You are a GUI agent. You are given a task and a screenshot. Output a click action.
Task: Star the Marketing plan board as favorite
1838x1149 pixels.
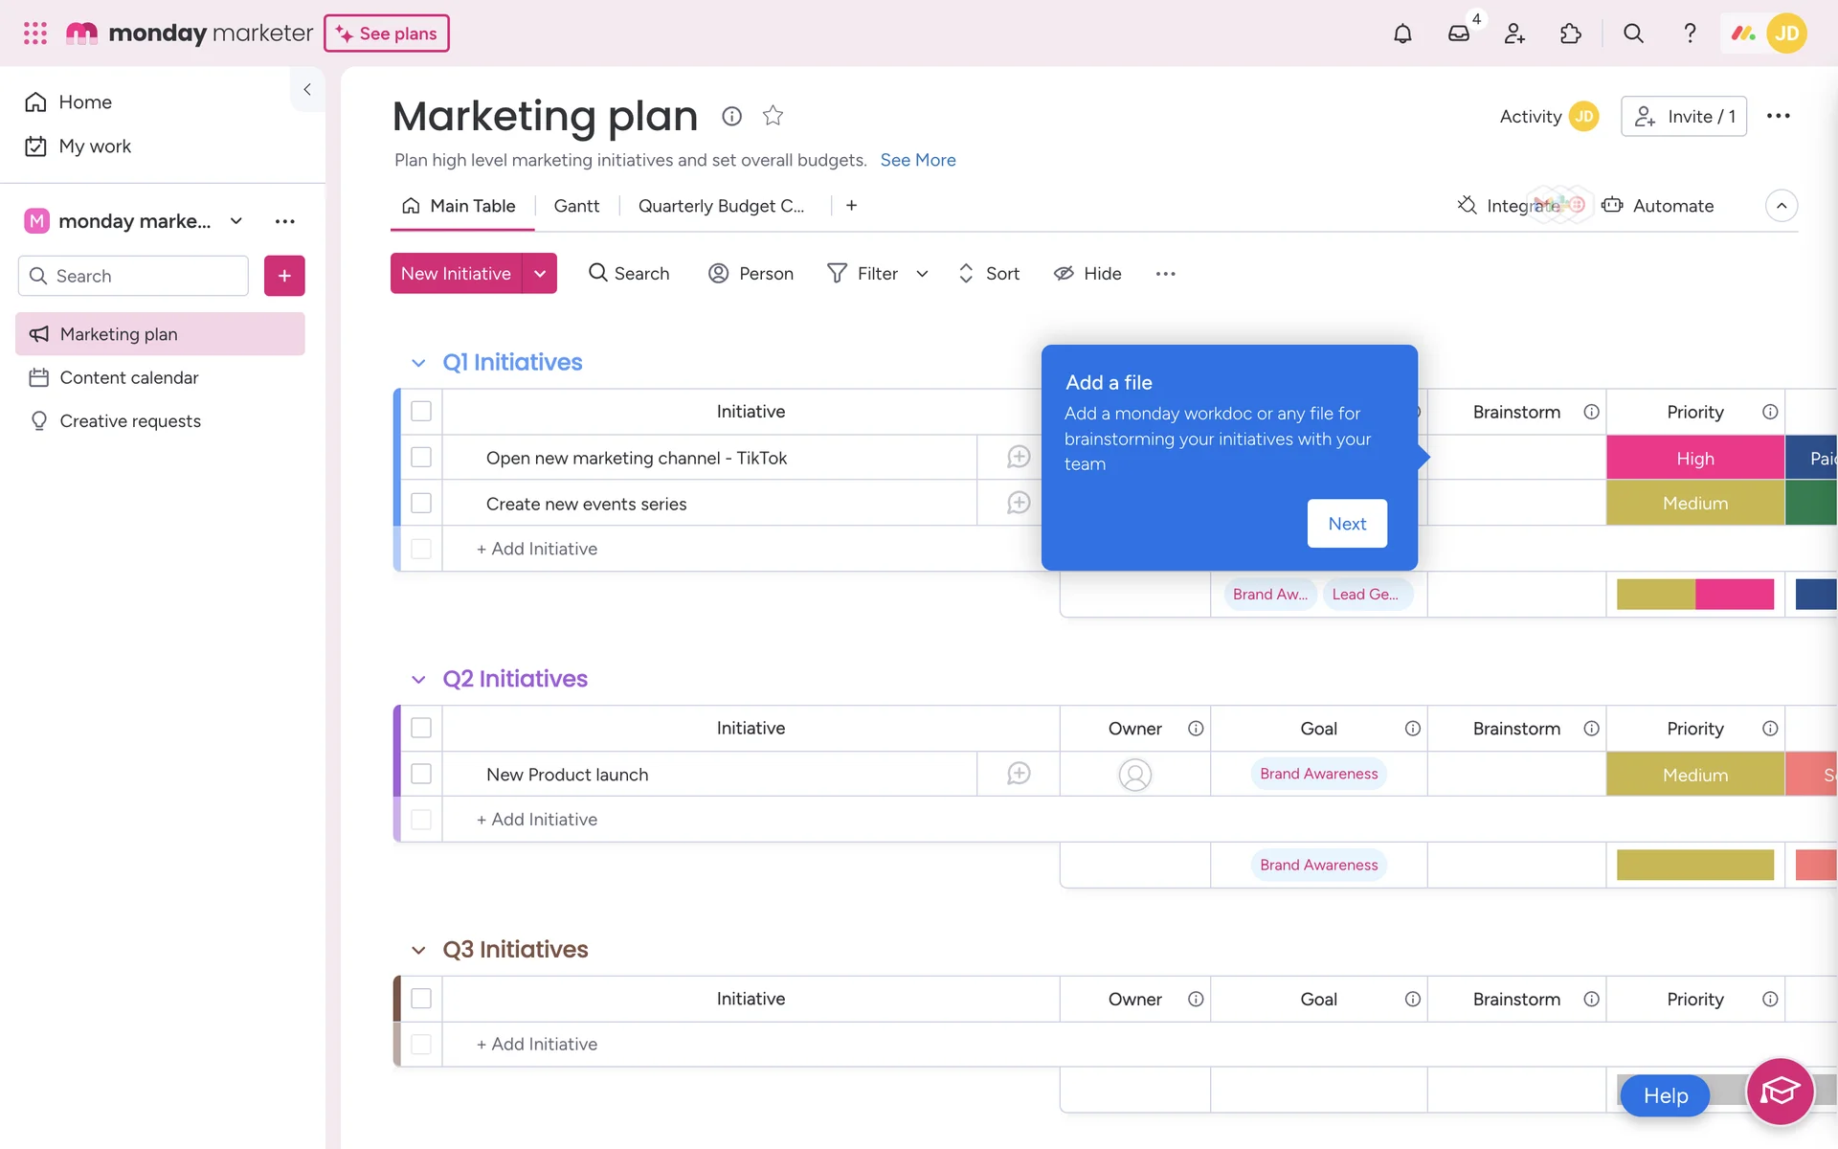point(773,116)
